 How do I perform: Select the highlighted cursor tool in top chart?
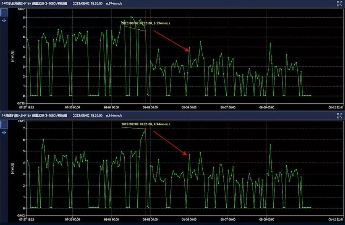click(x=4, y=12)
